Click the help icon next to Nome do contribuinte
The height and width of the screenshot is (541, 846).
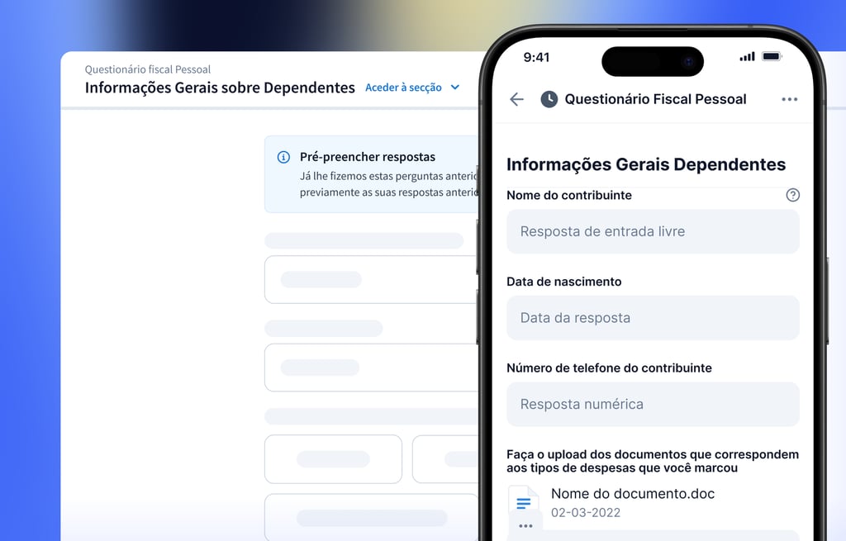point(792,195)
